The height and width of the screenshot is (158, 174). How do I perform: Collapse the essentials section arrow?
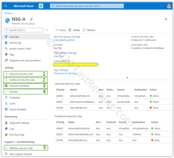pos(127,78)
